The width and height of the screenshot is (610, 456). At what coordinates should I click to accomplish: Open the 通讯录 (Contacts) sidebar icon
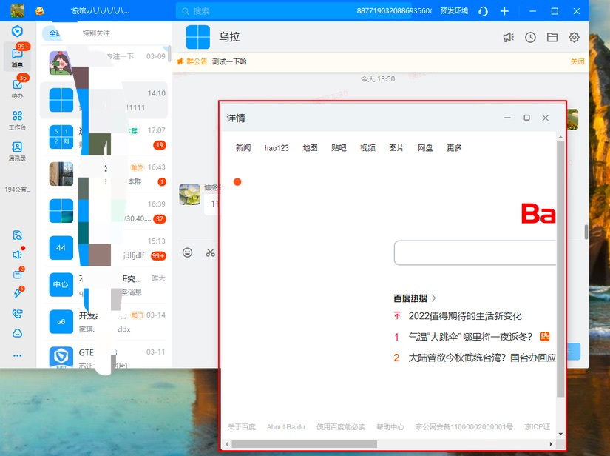click(x=17, y=150)
